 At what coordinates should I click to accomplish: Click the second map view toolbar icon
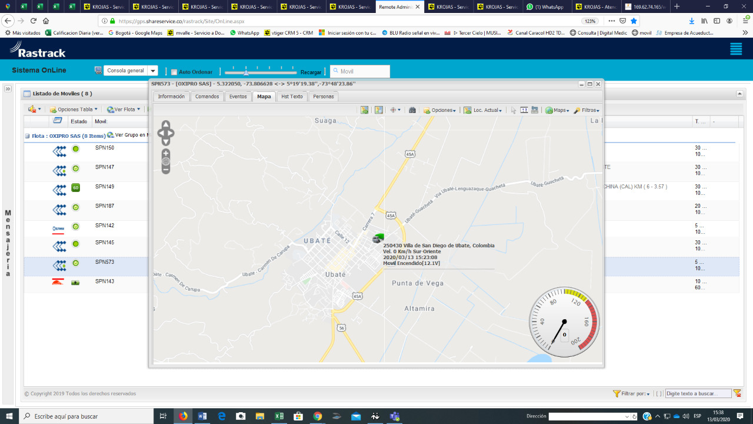(379, 110)
